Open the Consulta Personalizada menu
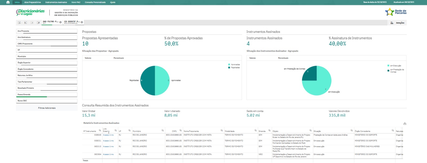Image resolution: width=427 pixels, height=163 pixels. pos(95,2)
